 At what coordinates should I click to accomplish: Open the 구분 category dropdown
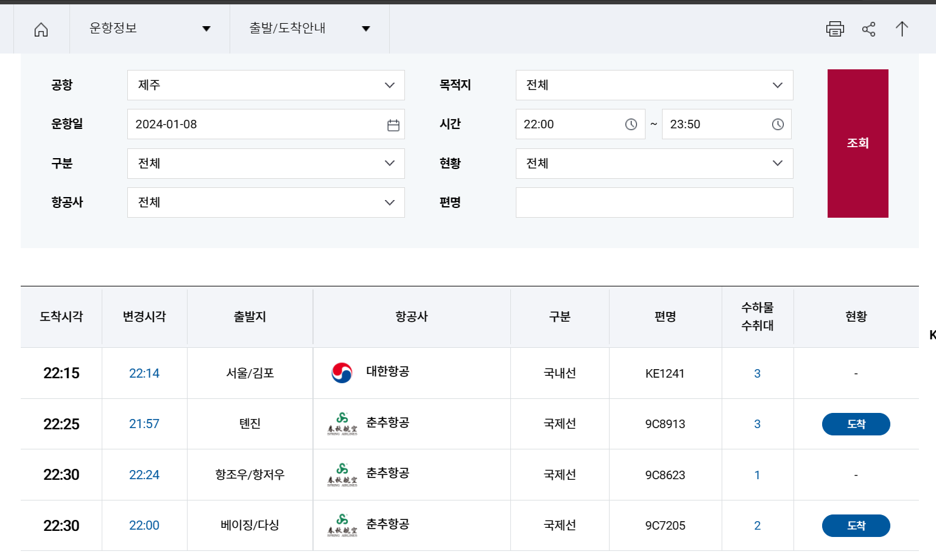389,163
